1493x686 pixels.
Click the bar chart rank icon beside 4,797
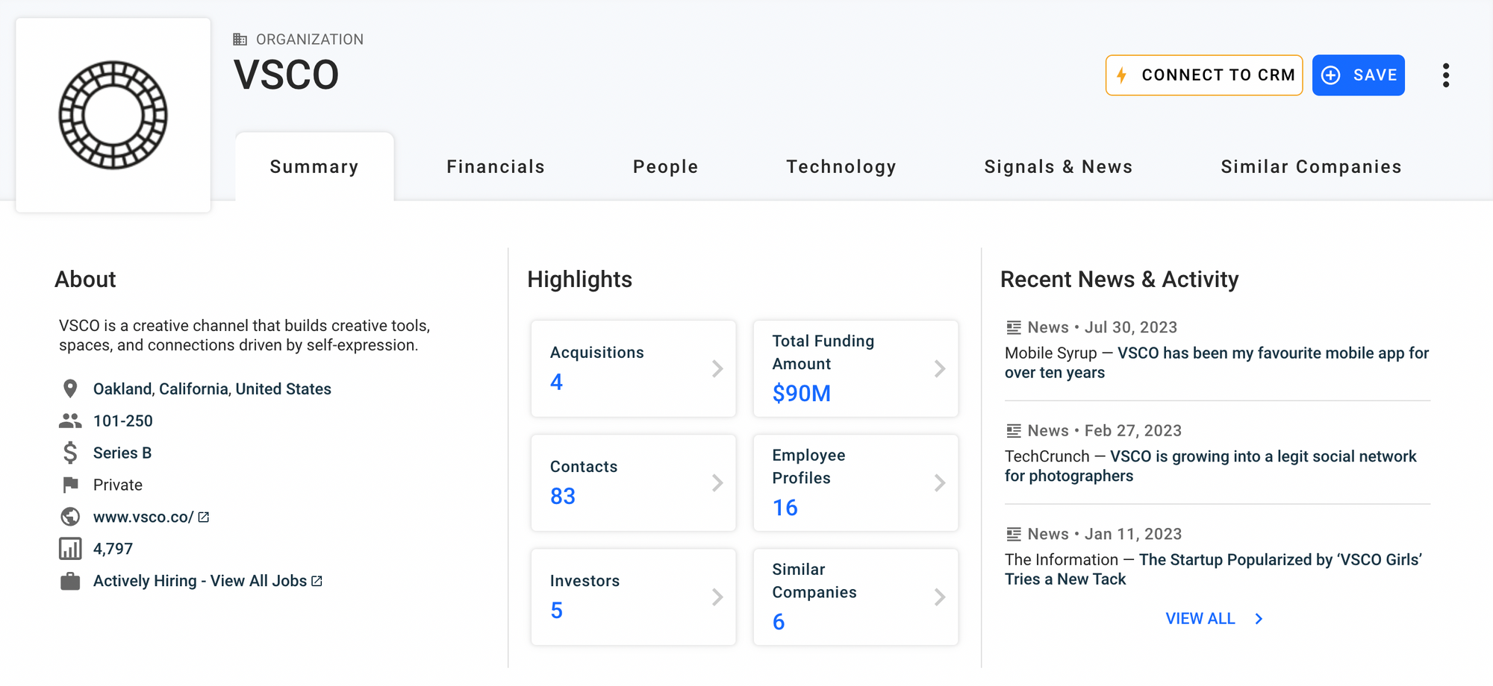click(x=70, y=549)
